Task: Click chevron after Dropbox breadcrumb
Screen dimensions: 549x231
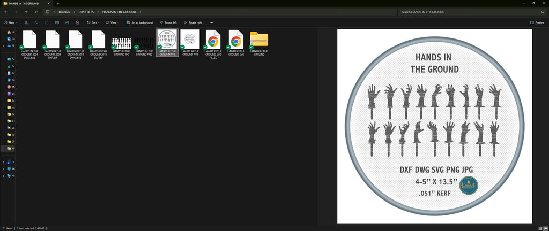Action: (x=75, y=12)
